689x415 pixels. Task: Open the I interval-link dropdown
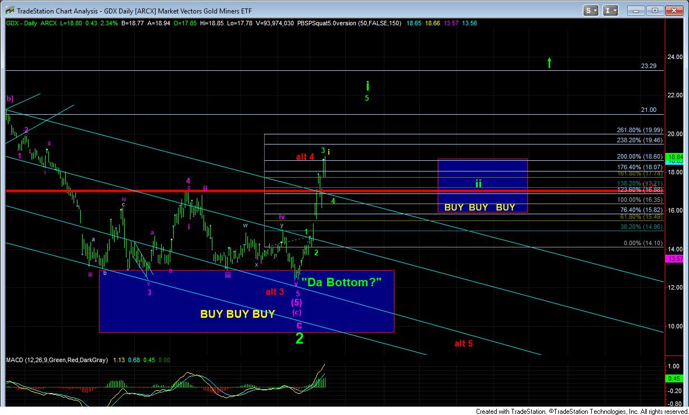[610, 10]
